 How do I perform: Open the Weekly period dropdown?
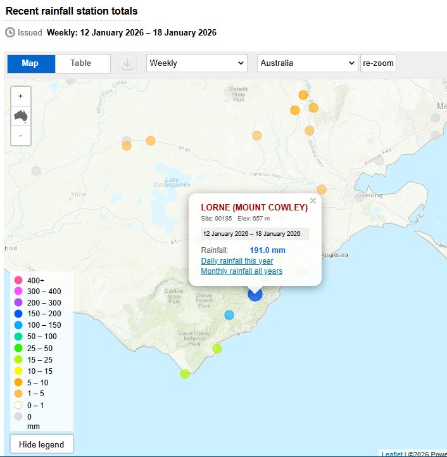(x=196, y=63)
